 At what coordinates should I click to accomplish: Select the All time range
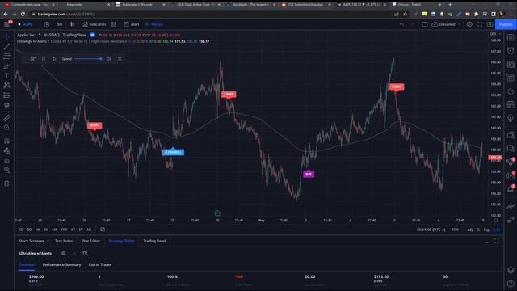[x=89, y=230]
